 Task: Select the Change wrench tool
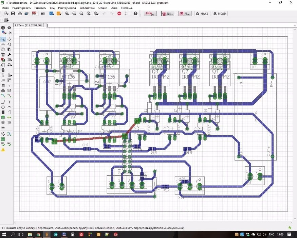(9, 54)
